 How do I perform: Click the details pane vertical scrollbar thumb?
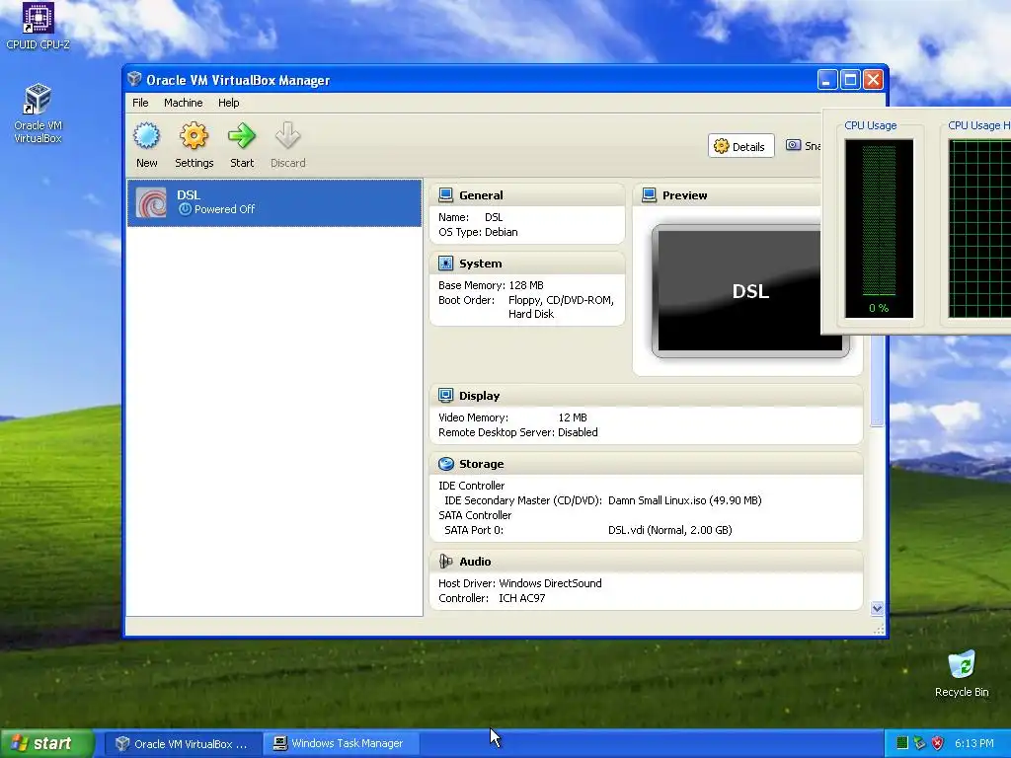coord(877,380)
